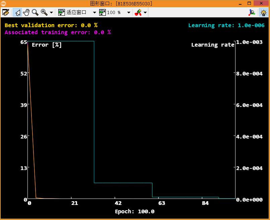Click the image size icon beside 100 %
The image size is (270, 220).
tap(103, 12)
